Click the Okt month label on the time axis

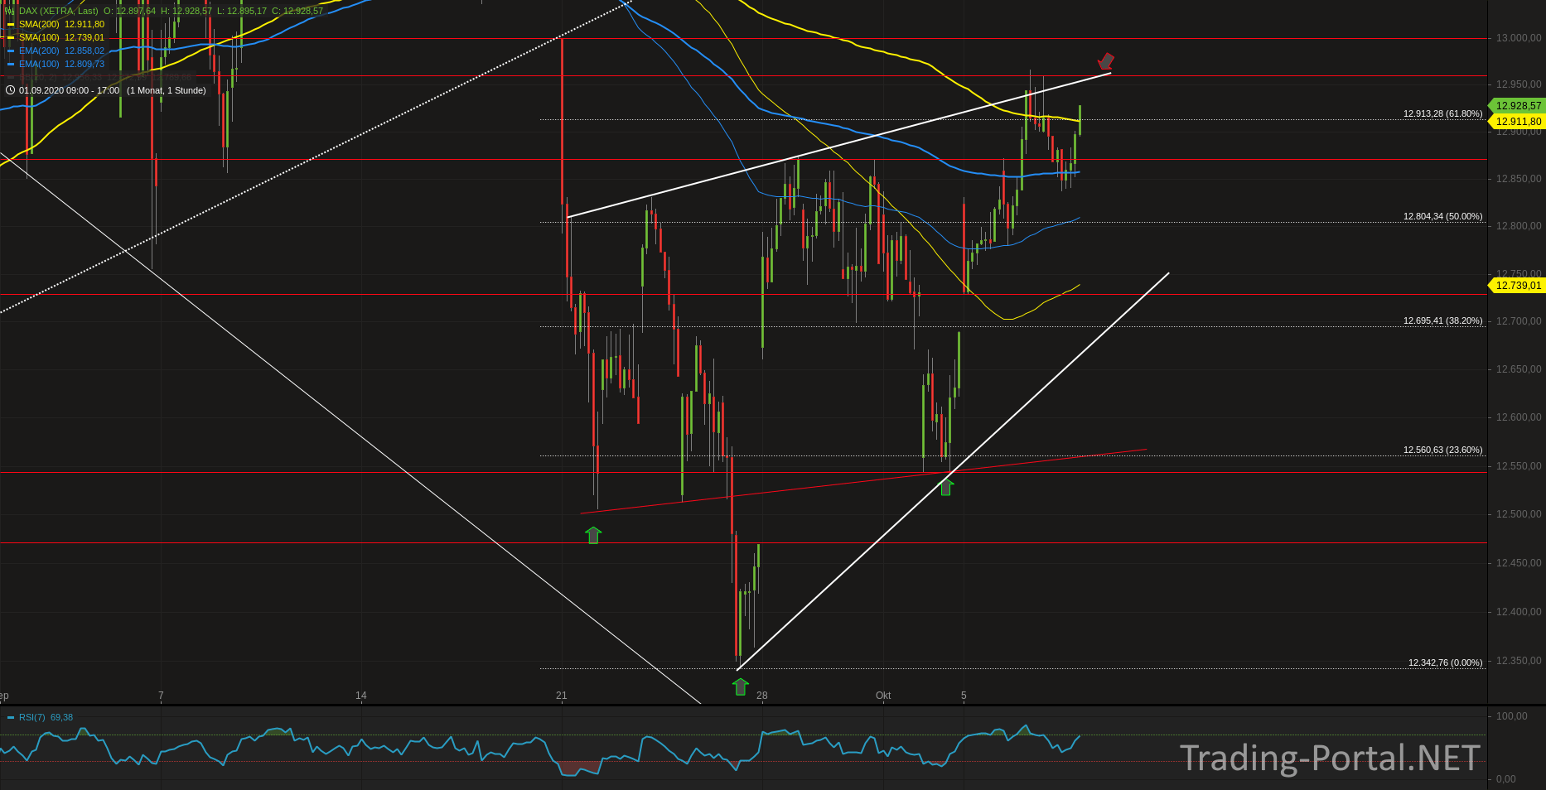coord(883,696)
